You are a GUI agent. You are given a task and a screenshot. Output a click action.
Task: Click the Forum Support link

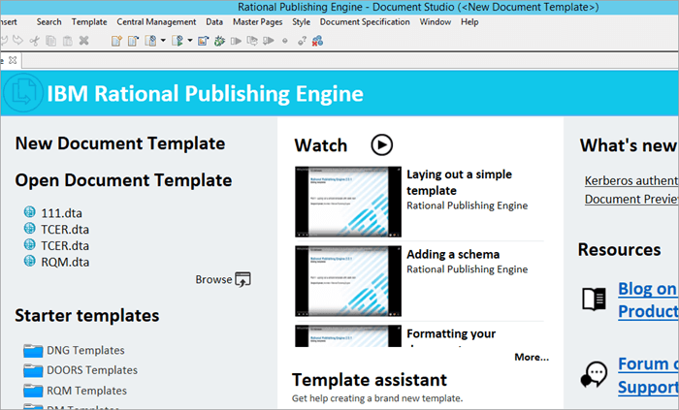tap(648, 375)
